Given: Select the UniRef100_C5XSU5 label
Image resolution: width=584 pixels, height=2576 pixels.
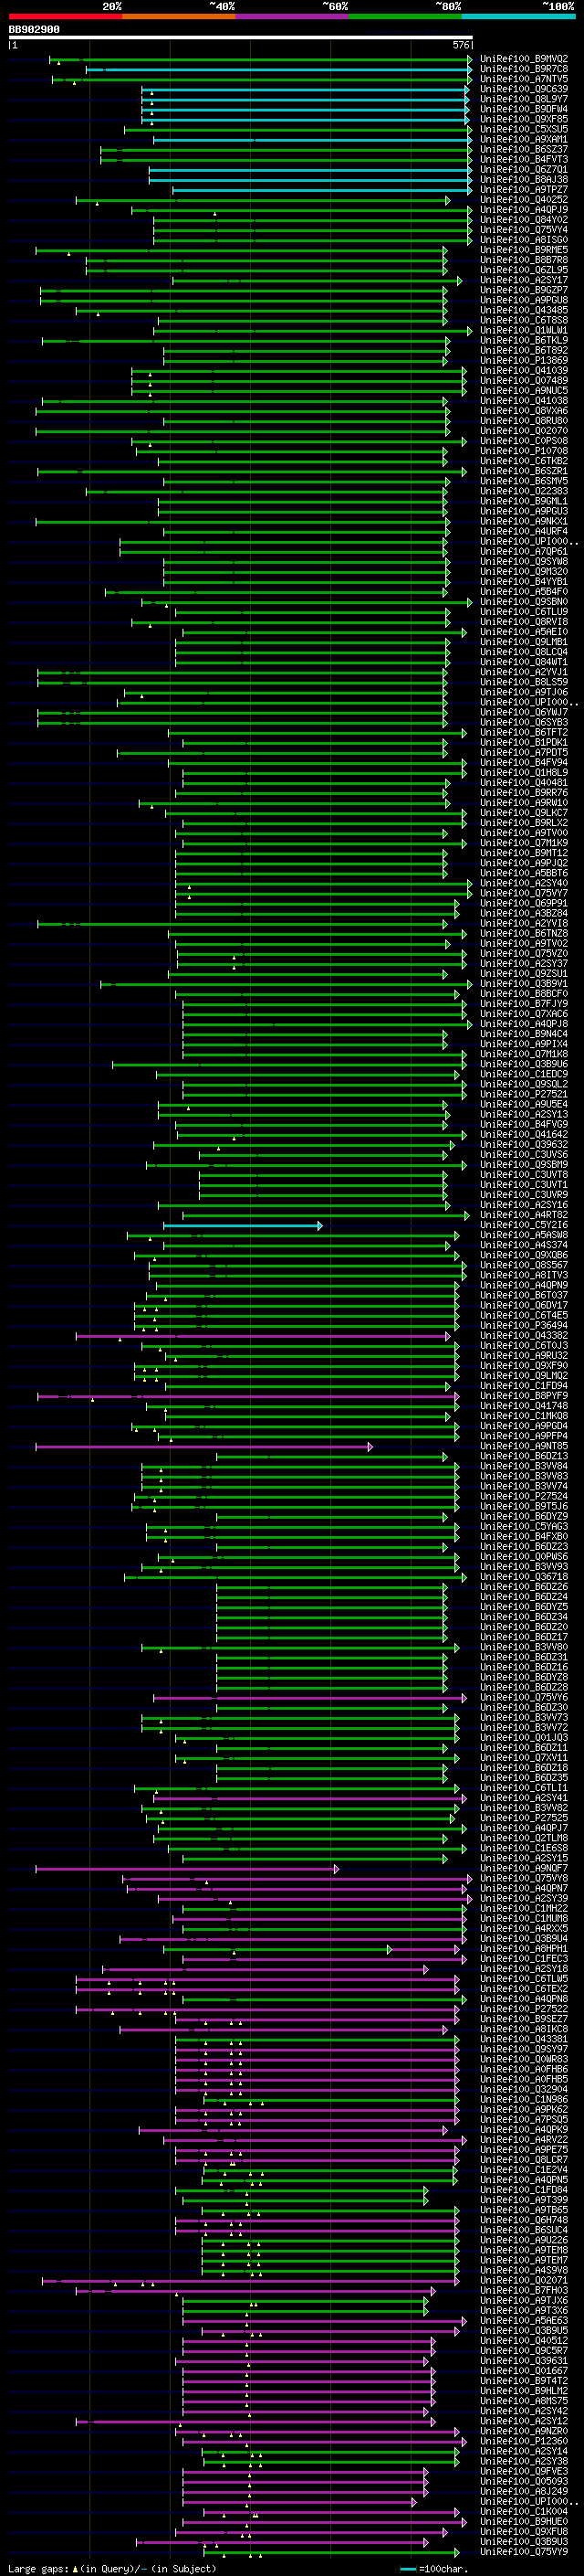Looking at the screenshot, I should (524, 129).
